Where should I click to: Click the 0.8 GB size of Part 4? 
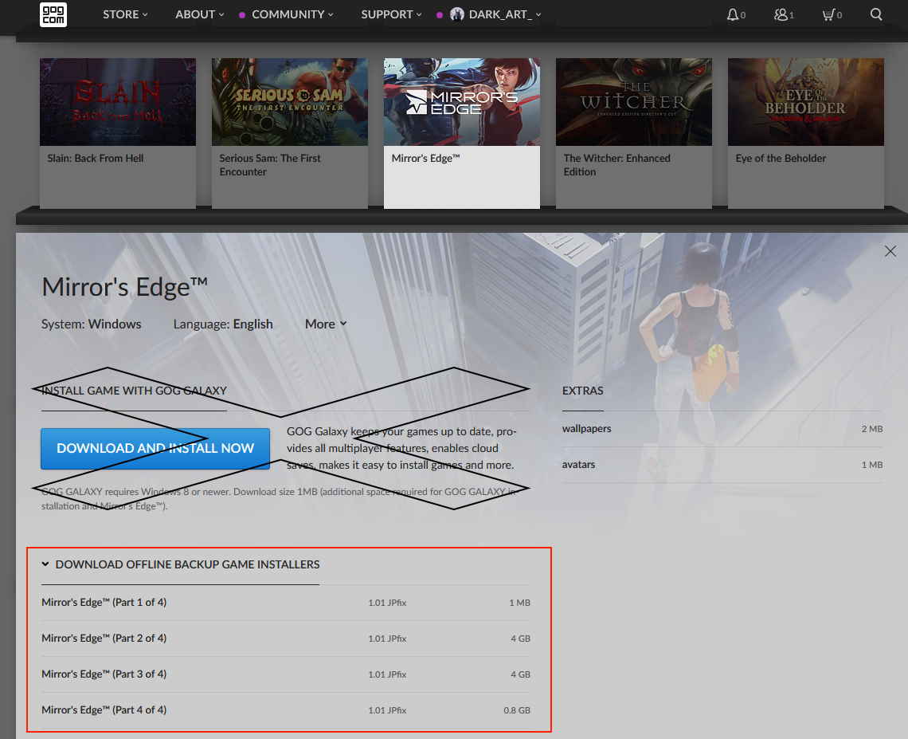517,710
